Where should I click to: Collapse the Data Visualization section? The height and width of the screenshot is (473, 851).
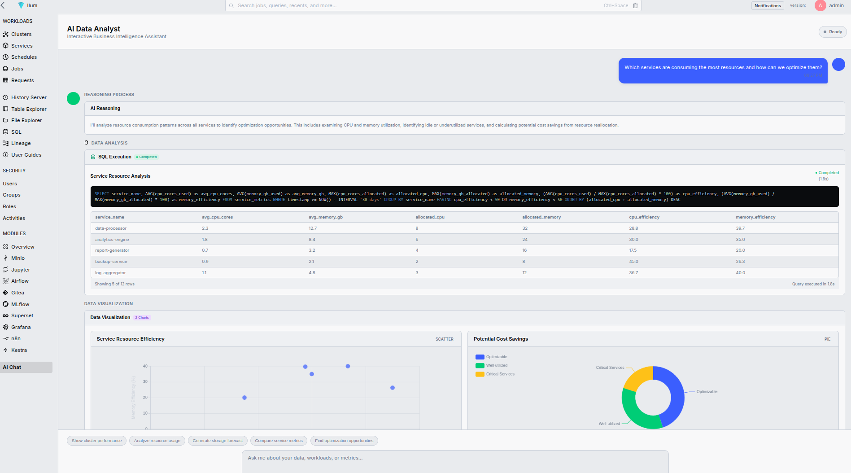pyautogui.click(x=110, y=317)
